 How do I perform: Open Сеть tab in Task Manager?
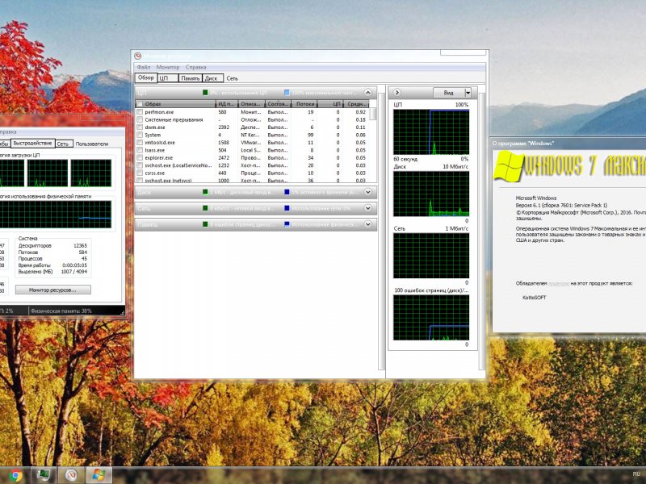point(63,144)
